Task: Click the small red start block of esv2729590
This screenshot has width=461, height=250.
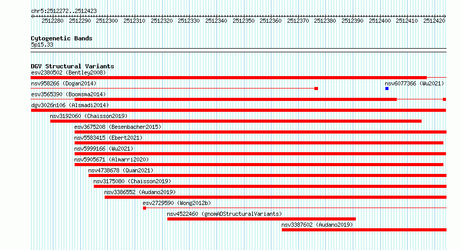Action: pos(145,208)
